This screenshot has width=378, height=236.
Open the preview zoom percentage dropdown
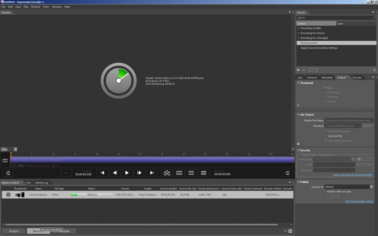click(15, 149)
